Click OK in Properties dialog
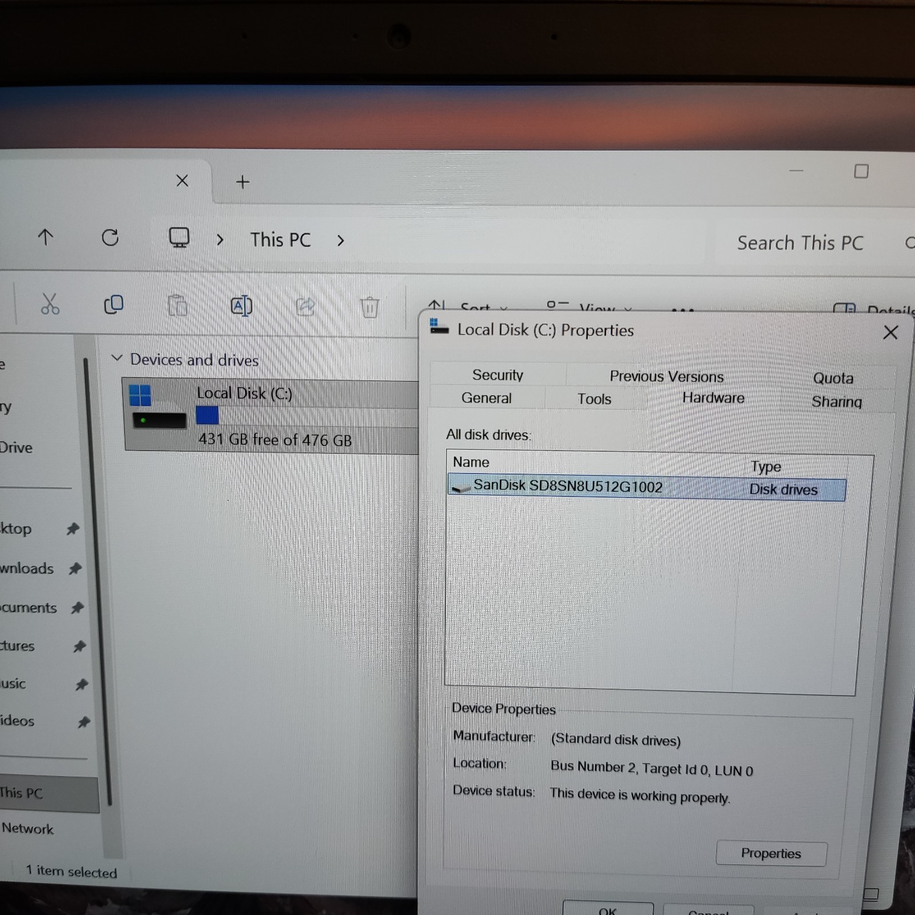The image size is (915, 915). tap(607, 908)
